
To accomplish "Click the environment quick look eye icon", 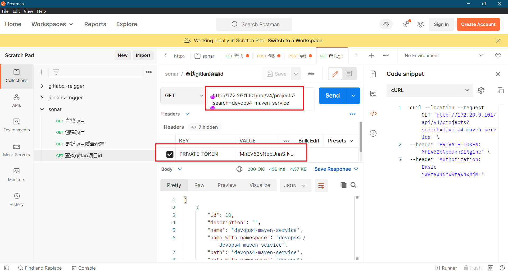I will point(498,55).
